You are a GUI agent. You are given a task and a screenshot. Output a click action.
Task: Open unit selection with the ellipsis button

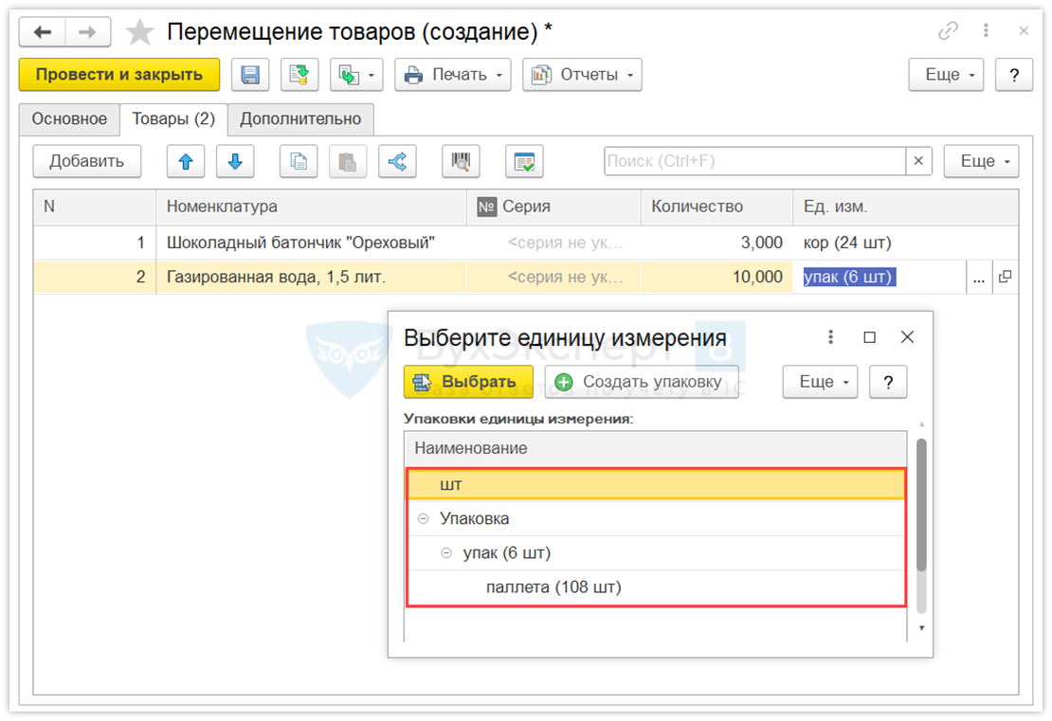pos(979,277)
